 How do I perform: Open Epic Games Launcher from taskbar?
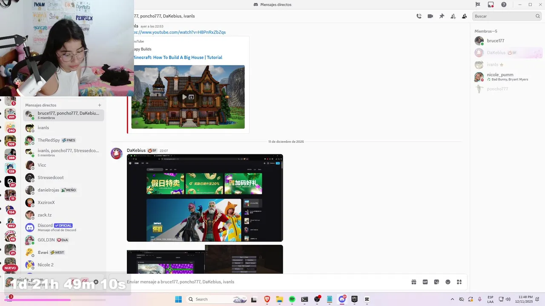(354, 299)
